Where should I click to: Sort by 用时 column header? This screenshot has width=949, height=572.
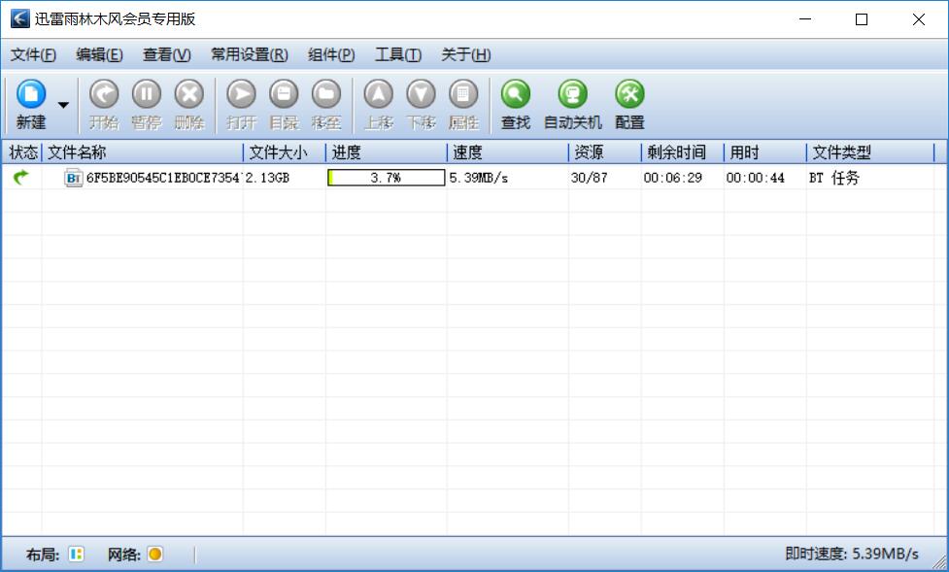pos(765,152)
